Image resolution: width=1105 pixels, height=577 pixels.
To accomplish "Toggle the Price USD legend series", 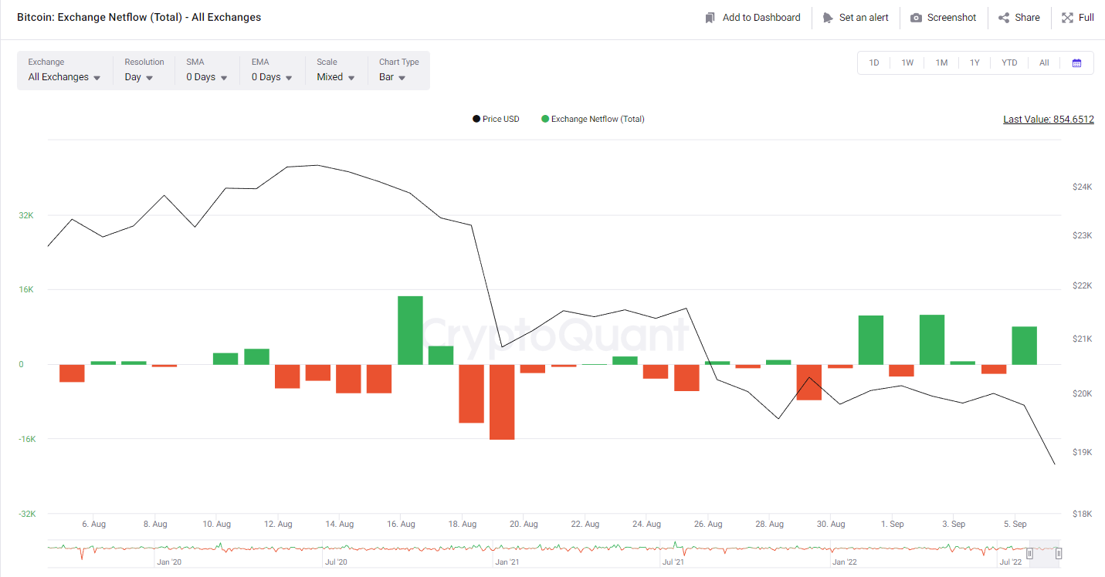I will [x=497, y=119].
